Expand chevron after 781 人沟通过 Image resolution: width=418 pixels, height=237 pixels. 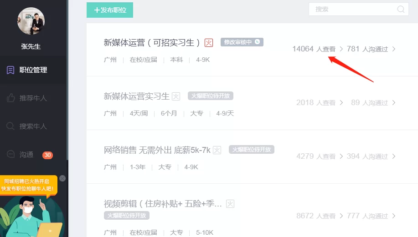click(x=394, y=49)
